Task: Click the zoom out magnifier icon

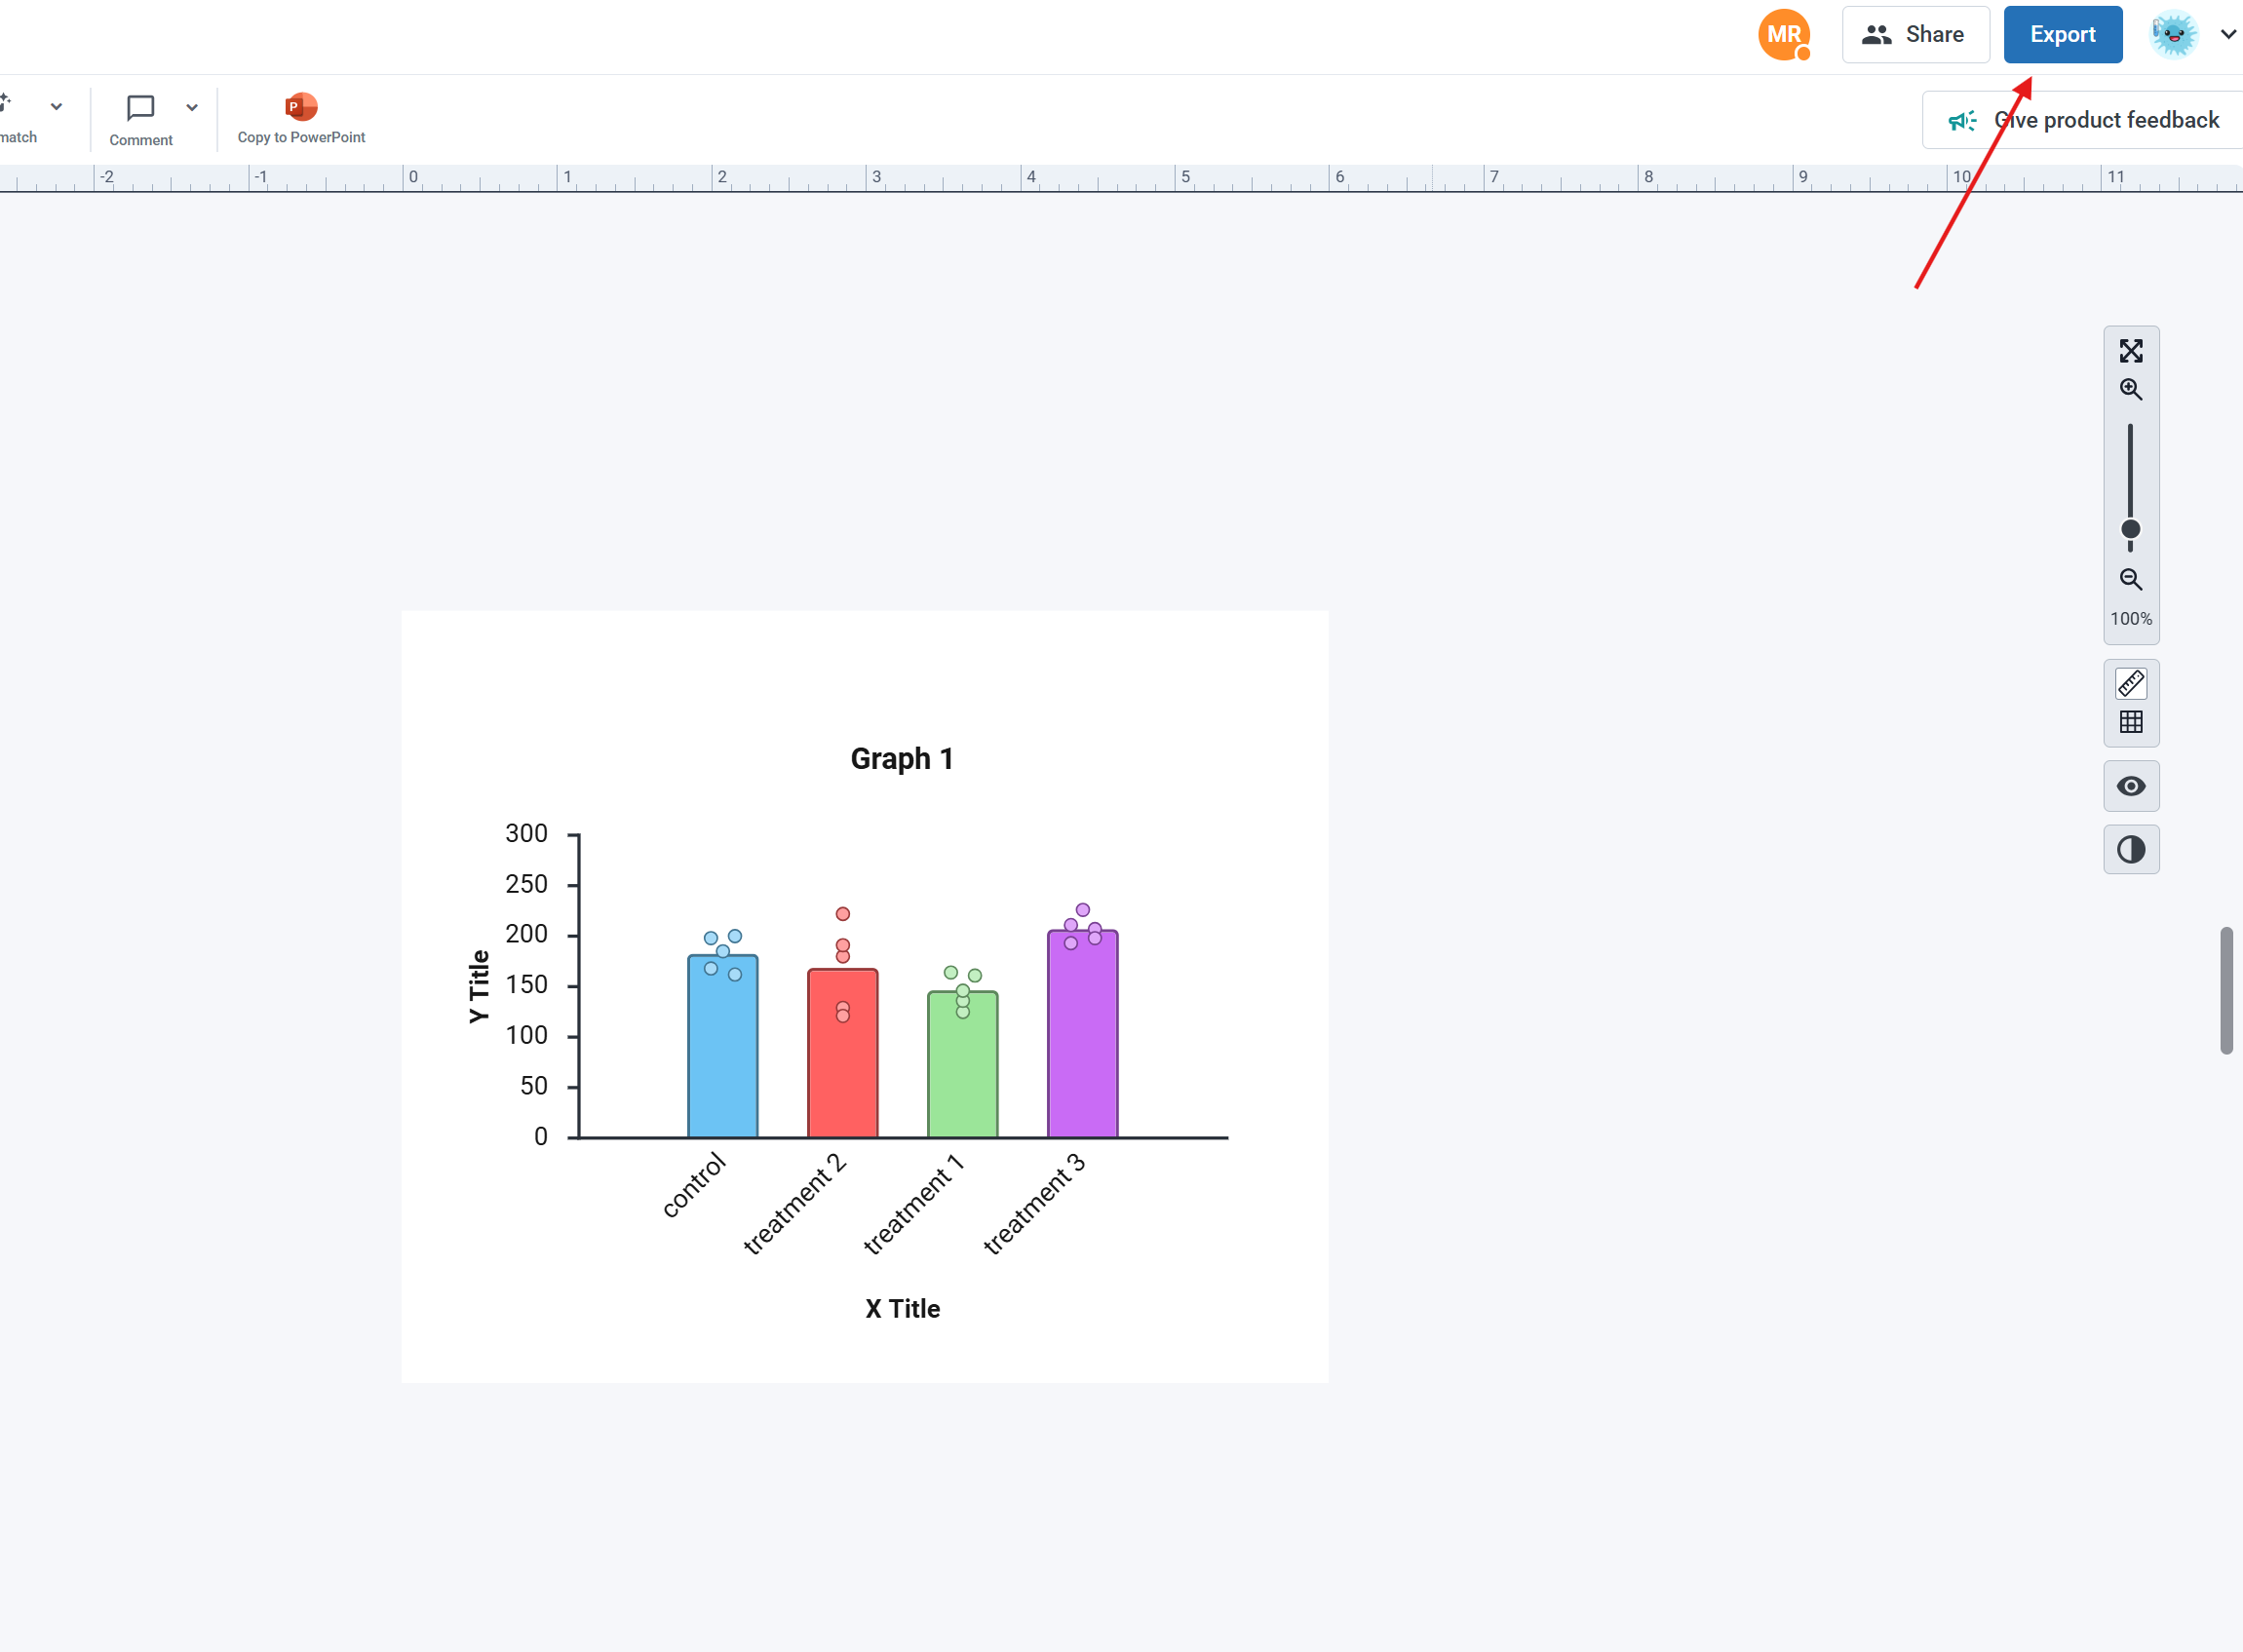Action: (x=2131, y=580)
